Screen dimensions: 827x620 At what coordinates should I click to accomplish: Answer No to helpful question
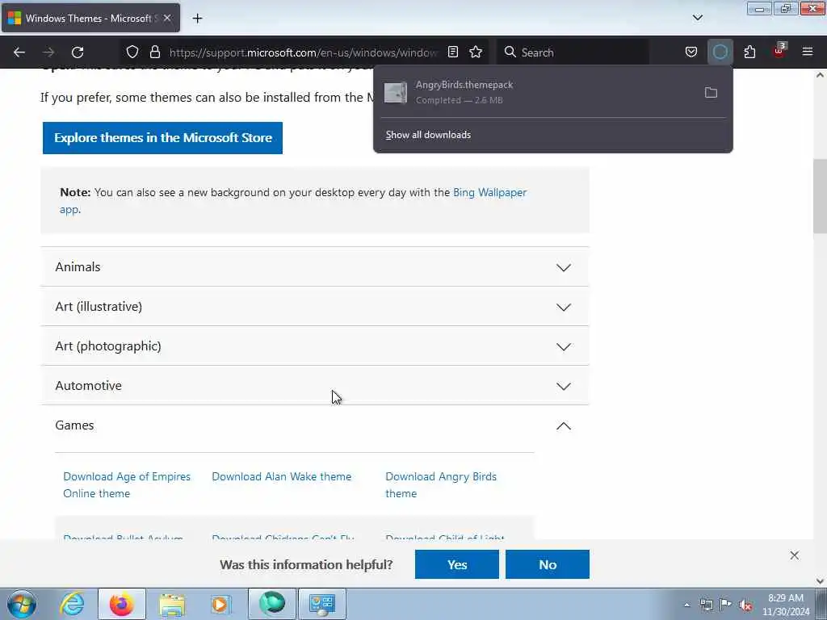click(x=548, y=564)
